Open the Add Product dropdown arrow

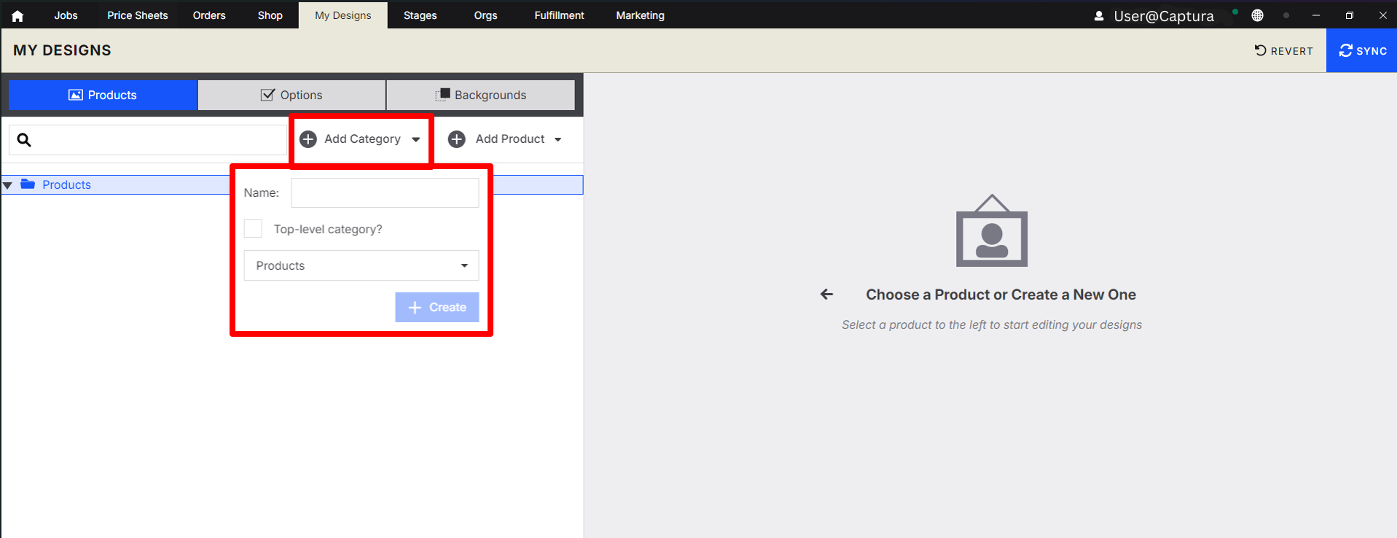click(x=558, y=139)
